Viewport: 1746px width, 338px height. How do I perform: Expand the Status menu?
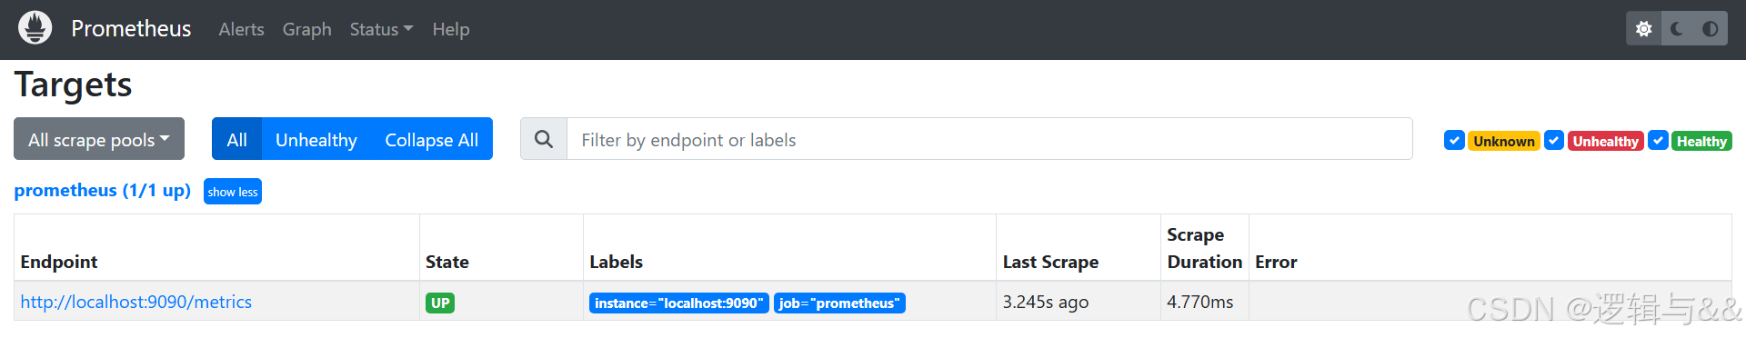tap(381, 29)
